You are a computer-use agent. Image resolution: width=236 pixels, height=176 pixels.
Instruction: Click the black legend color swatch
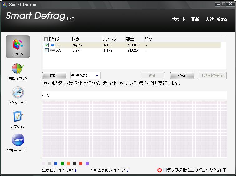click(75, 164)
